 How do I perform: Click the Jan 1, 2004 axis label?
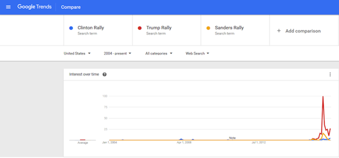(x=109, y=142)
